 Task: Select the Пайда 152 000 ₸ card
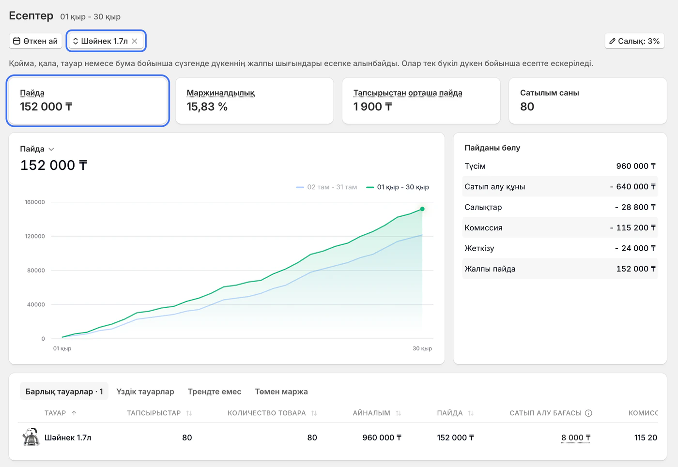88,101
